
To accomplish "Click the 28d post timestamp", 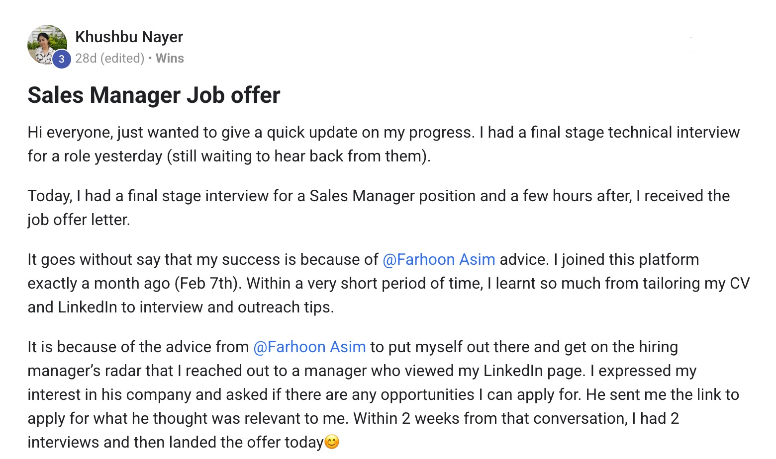I will coord(86,58).
